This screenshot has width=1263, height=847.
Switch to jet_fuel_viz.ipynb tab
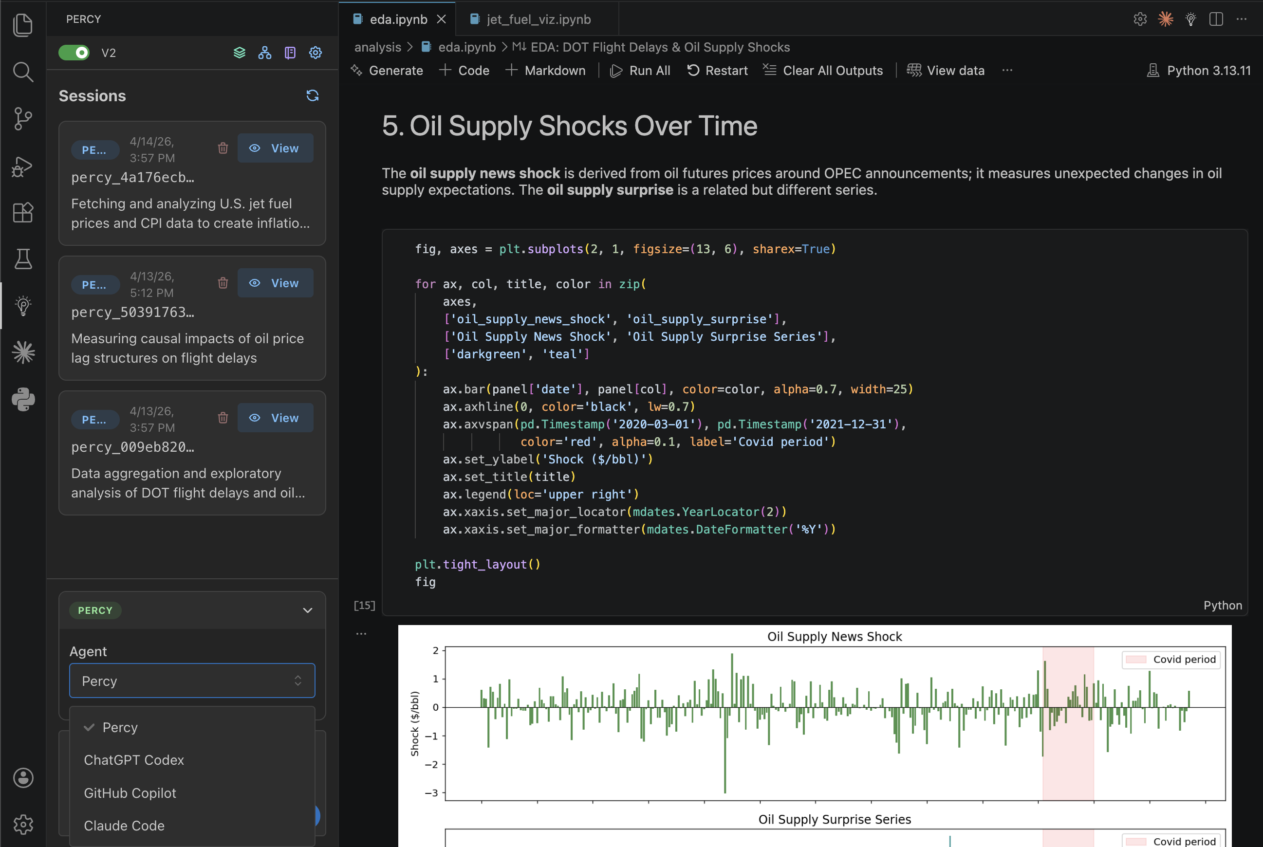click(x=538, y=19)
